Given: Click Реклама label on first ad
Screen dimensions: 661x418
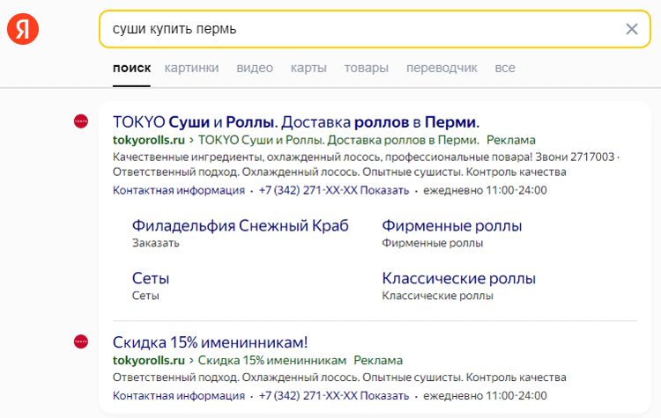Looking at the screenshot, I should (511, 140).
